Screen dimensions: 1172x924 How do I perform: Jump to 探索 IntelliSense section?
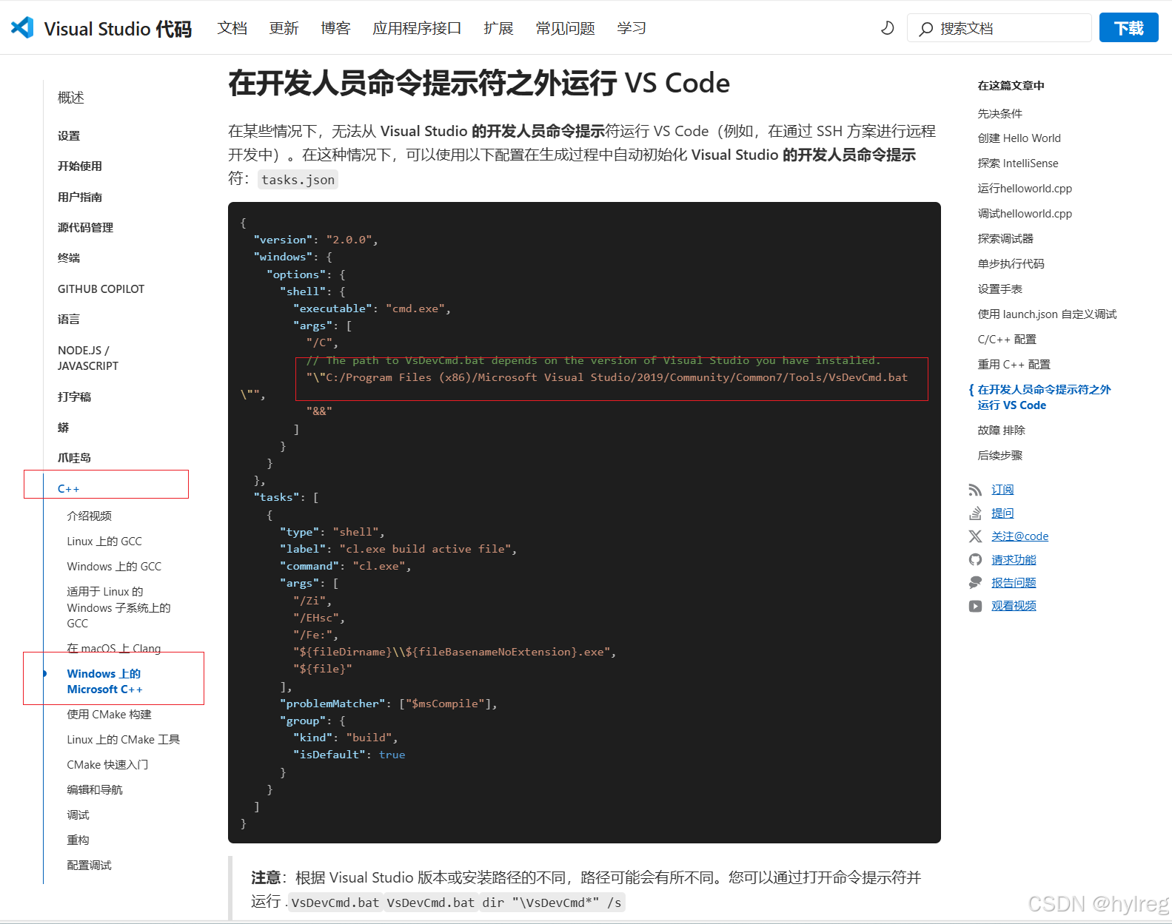point(1018,163)
